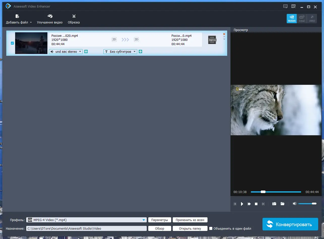This screenshot has width=324, height=239.
Task: Toggle Intel acceleration
Action: (x=302, y=18)
